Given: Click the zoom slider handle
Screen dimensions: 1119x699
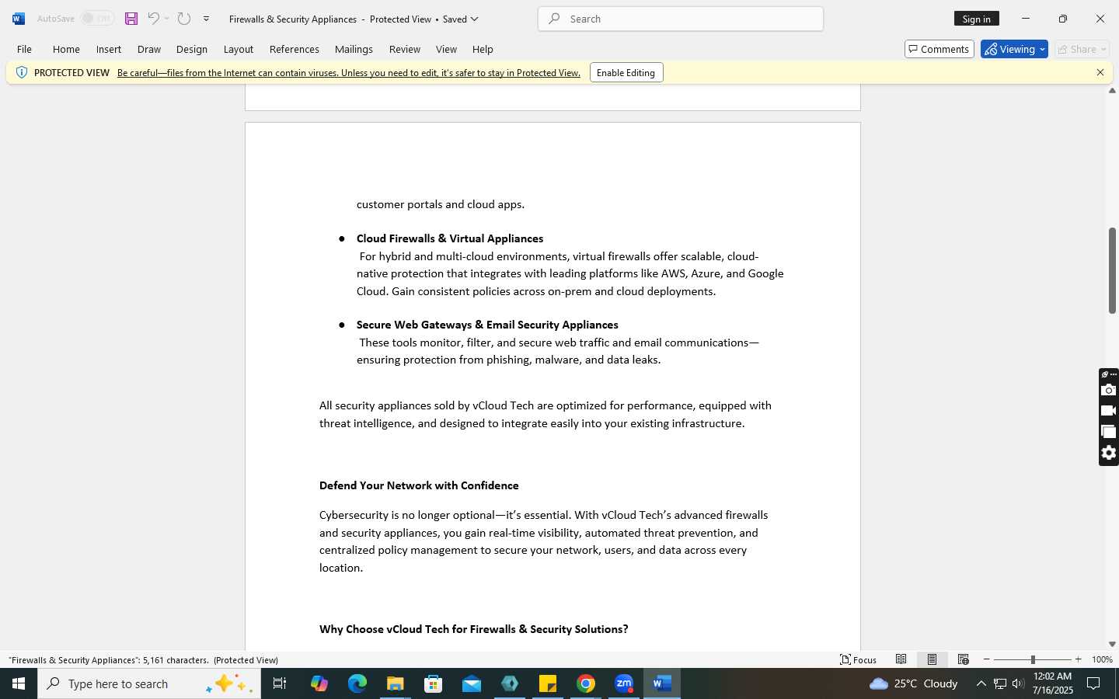Looking at the screenshot, I should click(1033, 659).
